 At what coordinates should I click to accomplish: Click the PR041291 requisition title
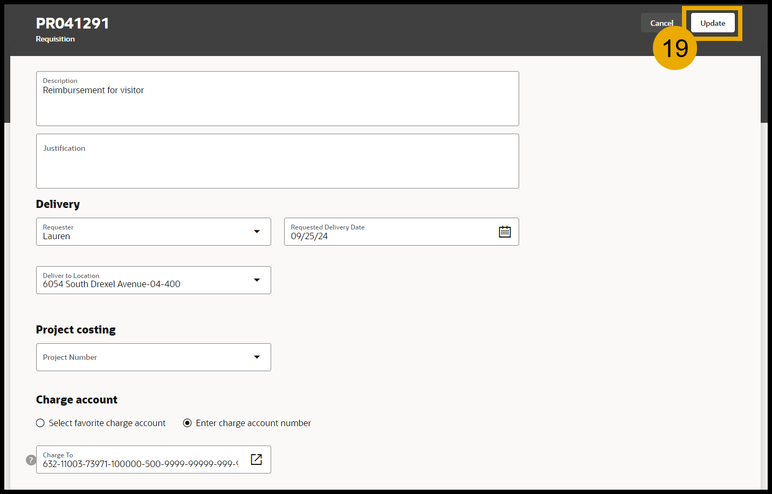tap(73, 23)
